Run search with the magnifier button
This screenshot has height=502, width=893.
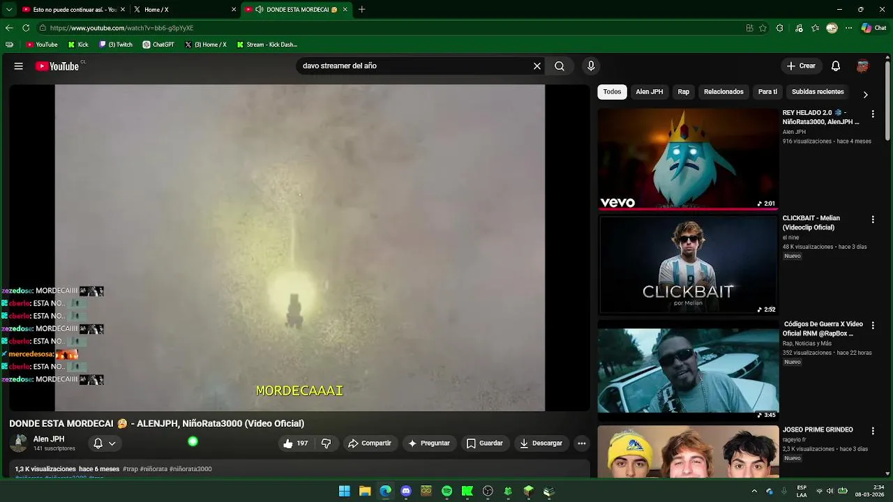tap(560, 66)
